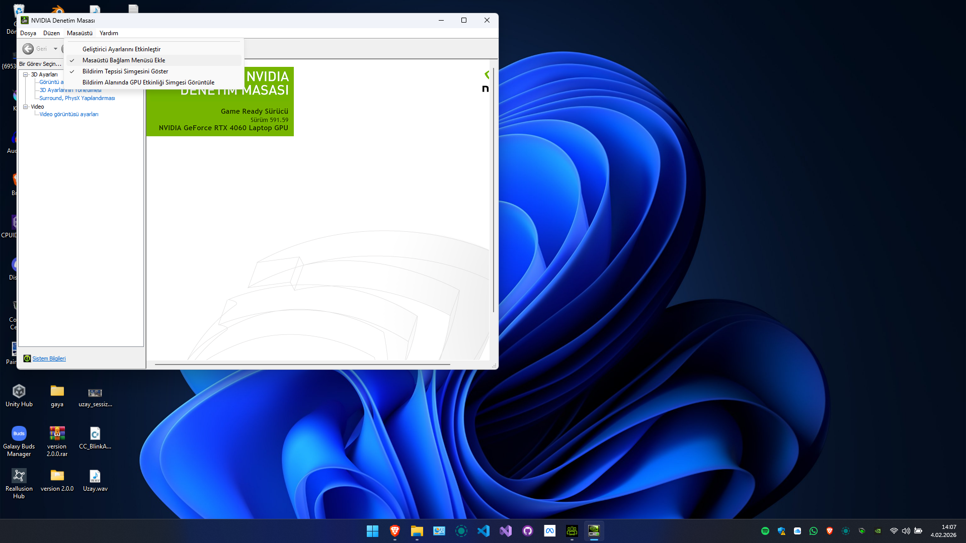
Task: Open the Yardım menu
Action: (109, 33)
